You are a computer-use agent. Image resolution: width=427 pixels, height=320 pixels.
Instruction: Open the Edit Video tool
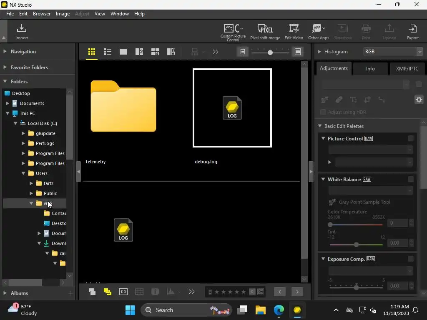tap(294, 32)
